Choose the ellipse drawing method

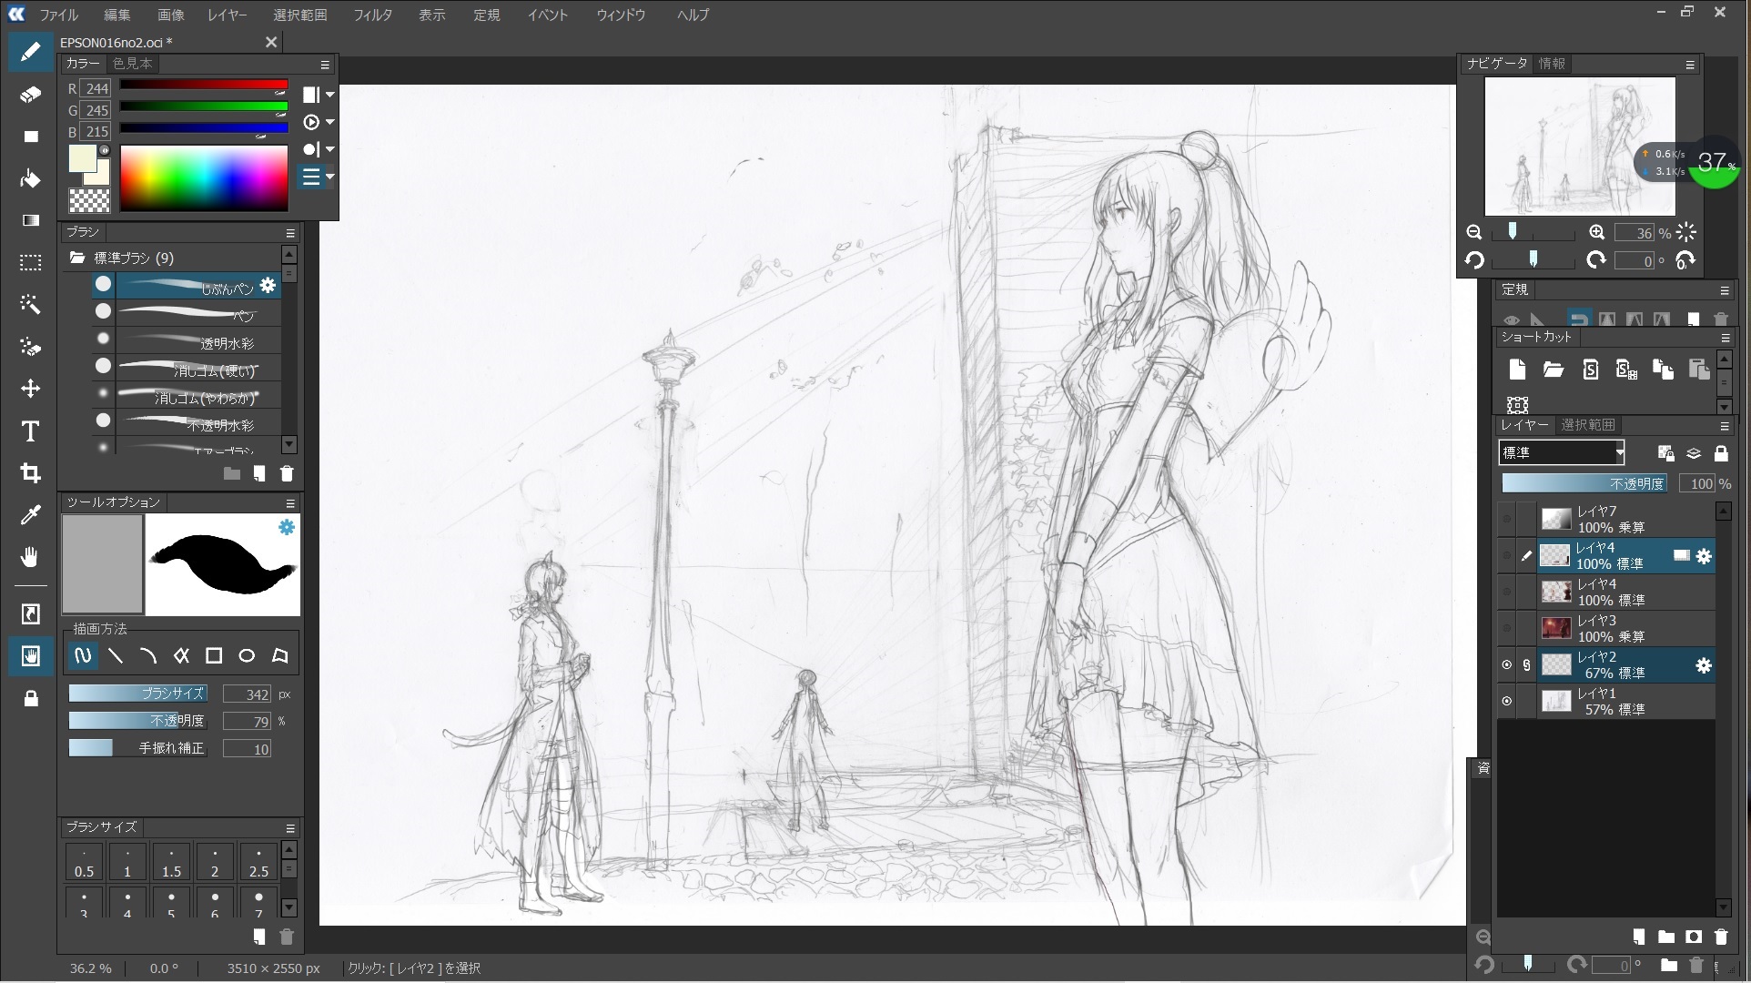click(x=247, y=655)
